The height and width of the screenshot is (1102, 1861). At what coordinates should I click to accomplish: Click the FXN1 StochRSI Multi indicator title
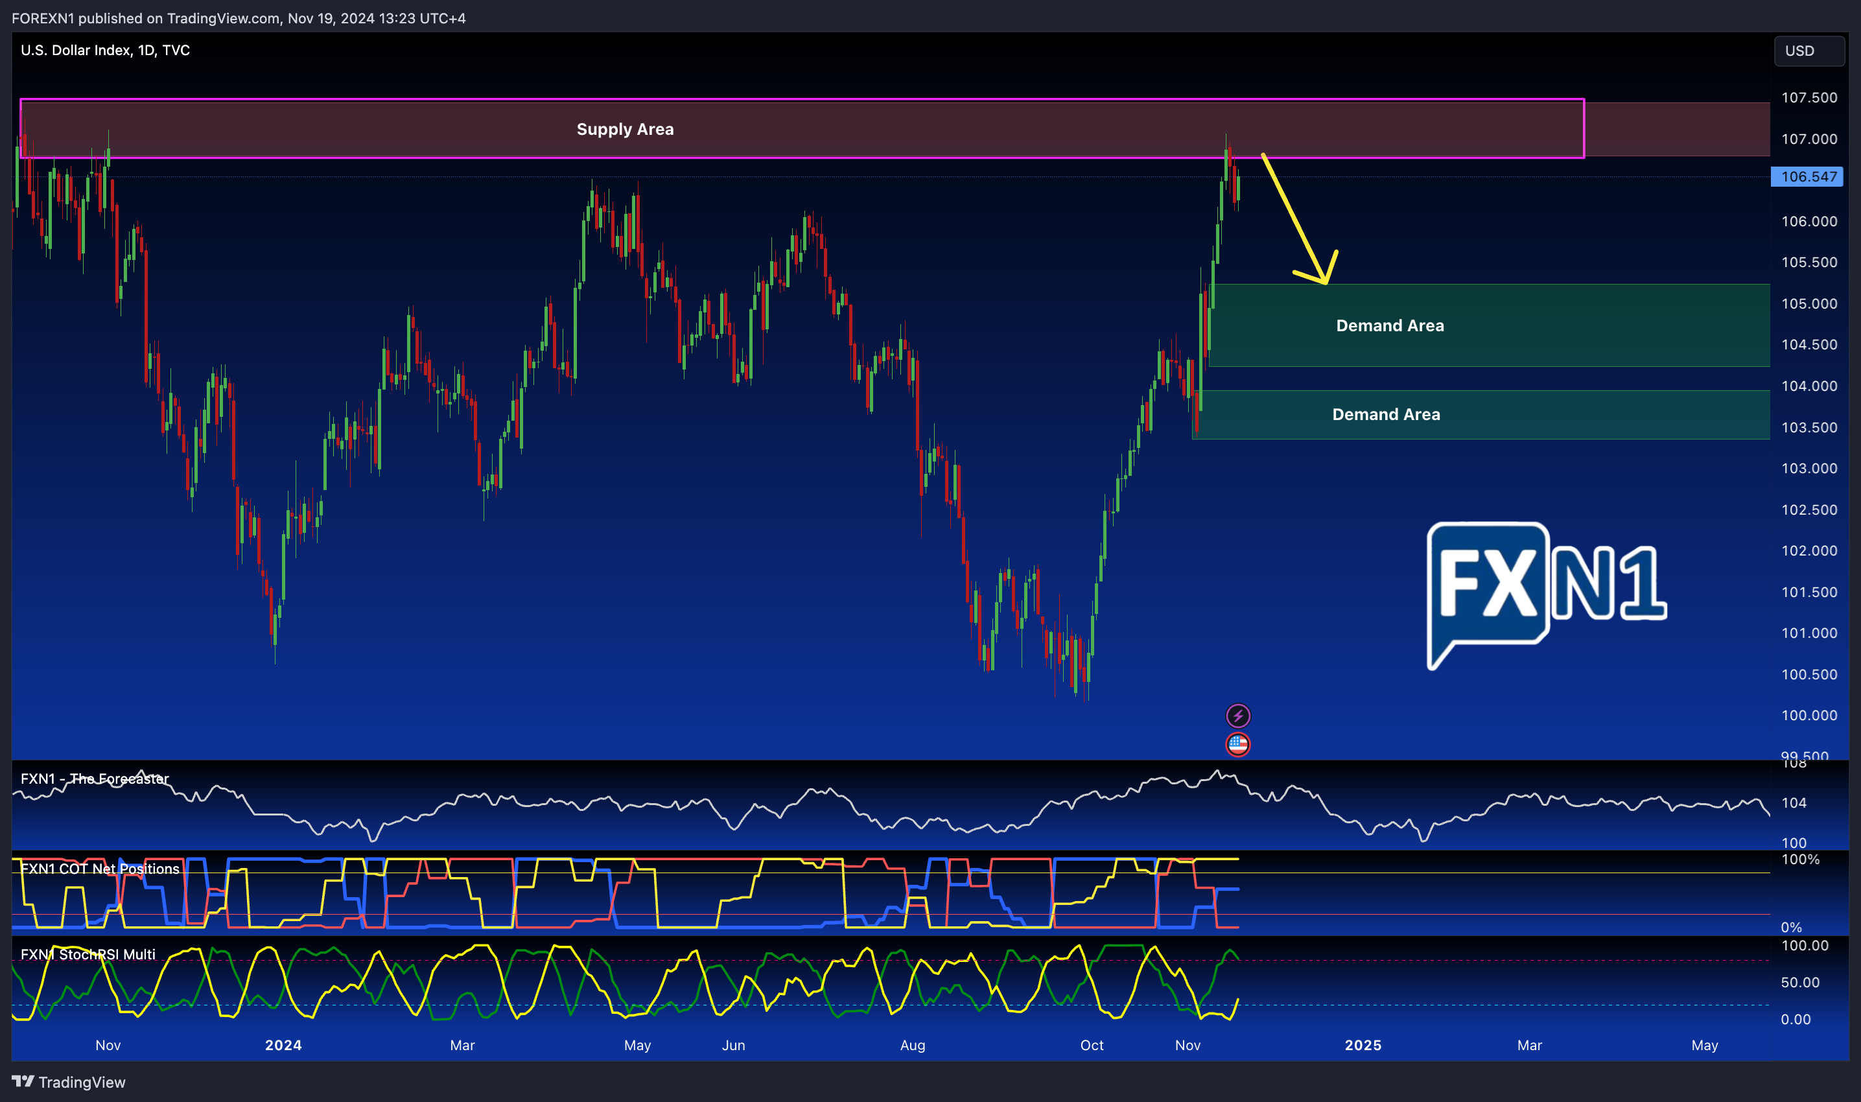[88, 954]
